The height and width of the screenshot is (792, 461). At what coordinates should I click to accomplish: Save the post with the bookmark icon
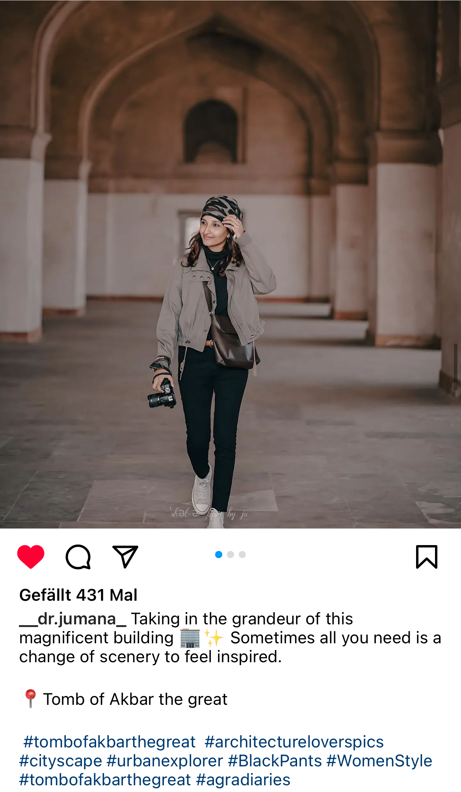(427, 557)
